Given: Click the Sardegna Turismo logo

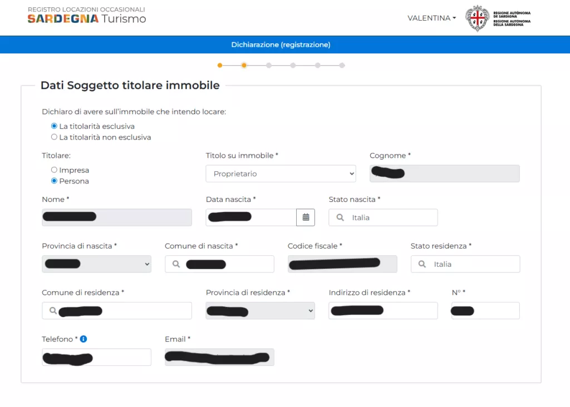Looking at the screenshot, I should (x=86, y=18).
